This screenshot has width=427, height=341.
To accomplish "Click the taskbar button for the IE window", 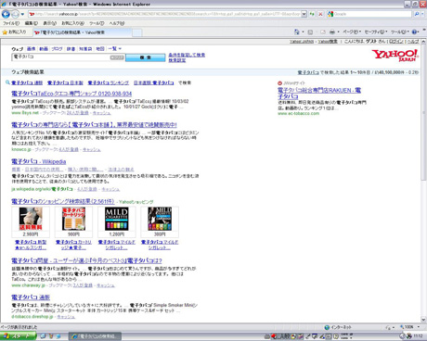I will [95, 336].
